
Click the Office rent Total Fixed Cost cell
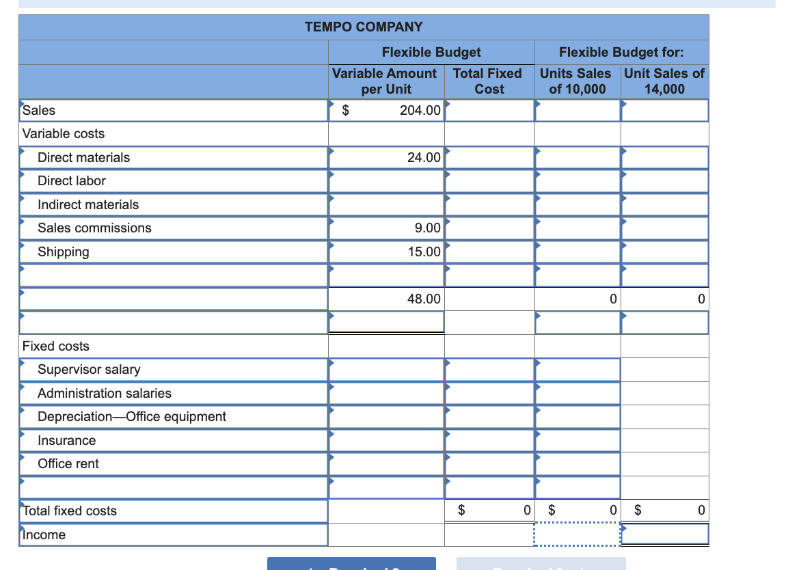pyautogui.click(x=489, y=464)
